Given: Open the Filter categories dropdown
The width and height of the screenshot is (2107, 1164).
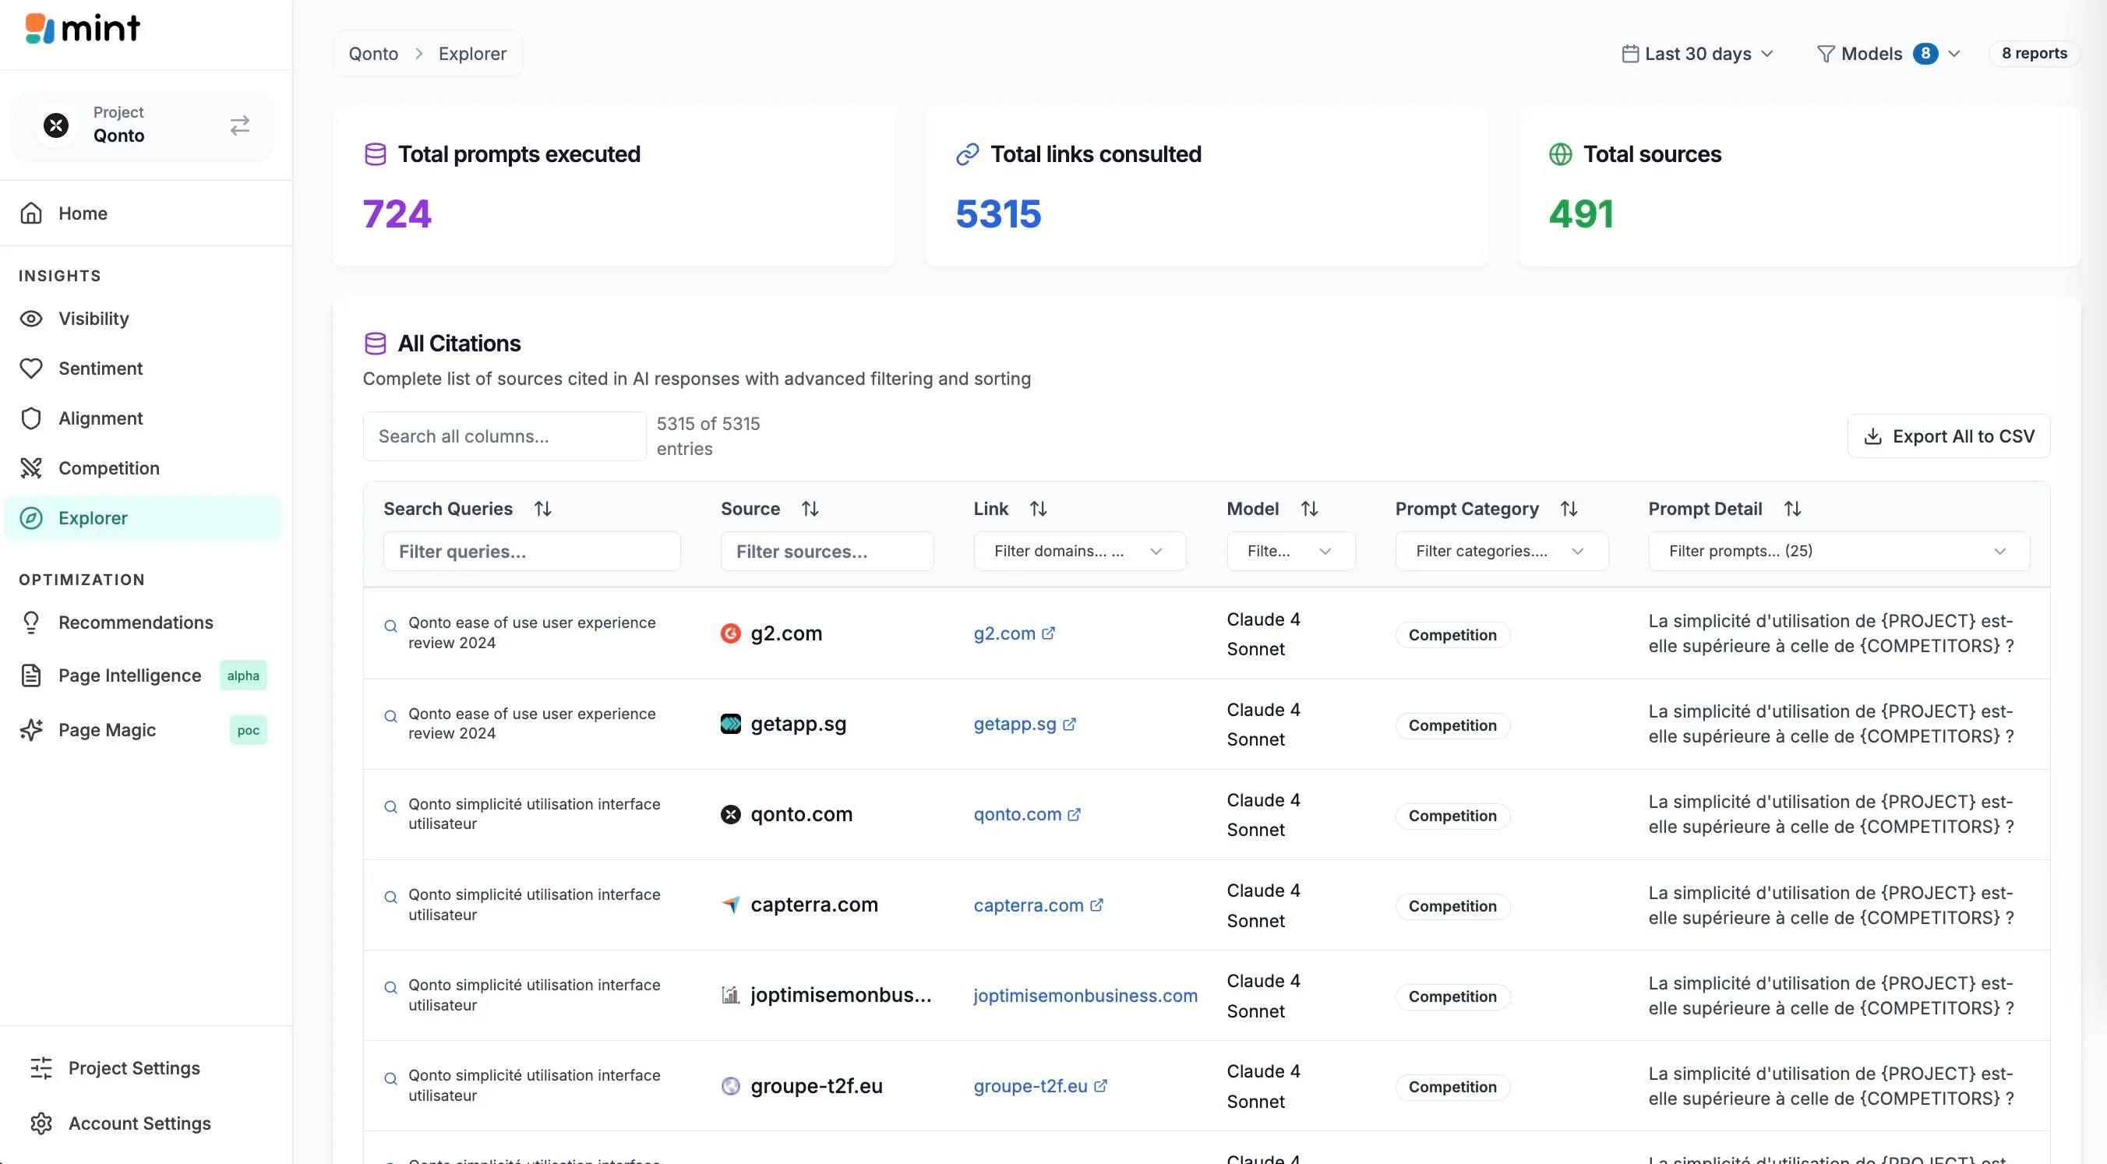Looking at the screenshot, I should (1502, 552).
